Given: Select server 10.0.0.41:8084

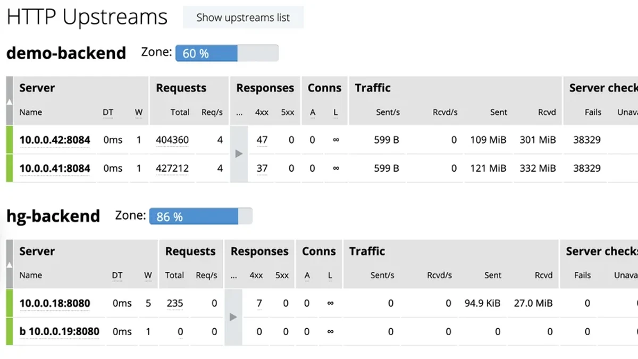Looking at the screenshot, I should [x=55, y=168].
